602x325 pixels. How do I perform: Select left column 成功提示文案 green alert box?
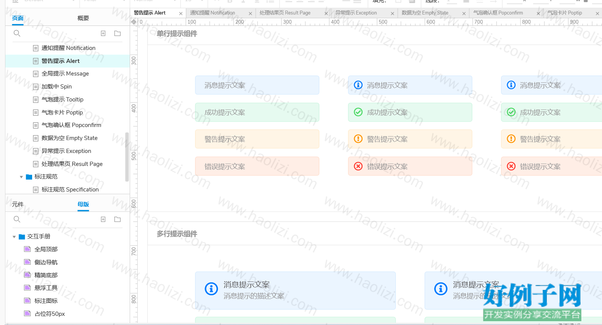point(257,112)
